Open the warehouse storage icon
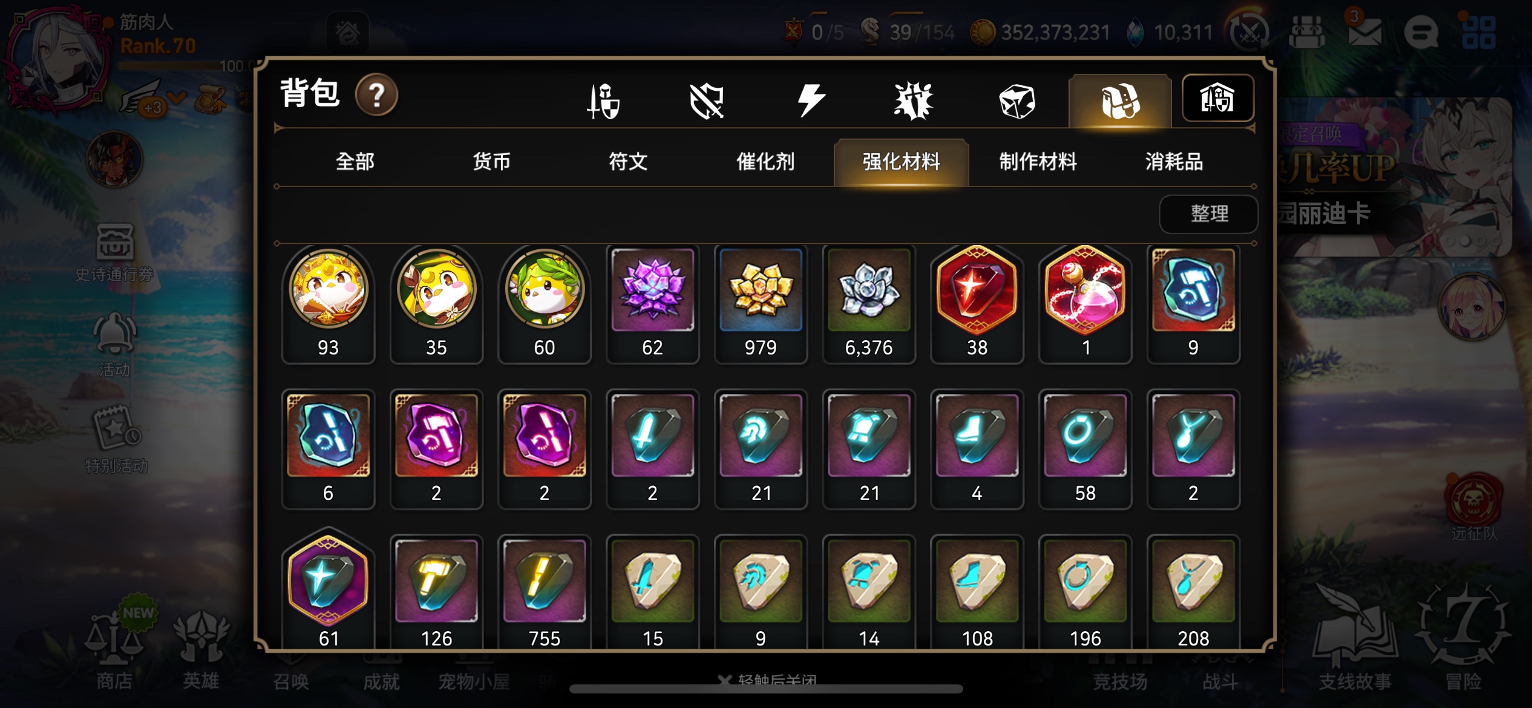 coord(1217,98)
